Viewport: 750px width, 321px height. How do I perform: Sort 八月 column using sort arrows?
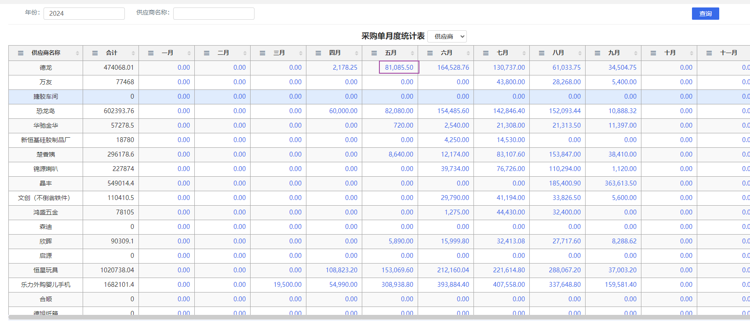coord(580,53)
